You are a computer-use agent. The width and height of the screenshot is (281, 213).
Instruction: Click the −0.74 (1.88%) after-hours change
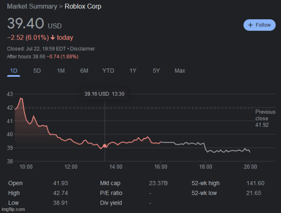(62, 57)
